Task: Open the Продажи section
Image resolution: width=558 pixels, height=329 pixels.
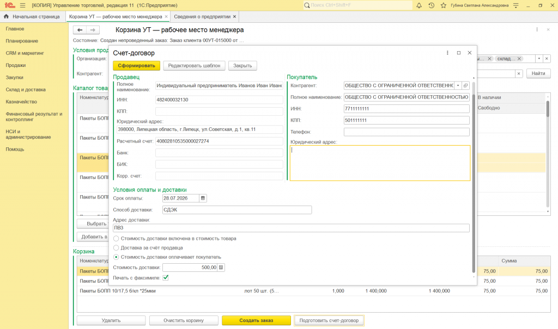Action: (x=16, y=65)
